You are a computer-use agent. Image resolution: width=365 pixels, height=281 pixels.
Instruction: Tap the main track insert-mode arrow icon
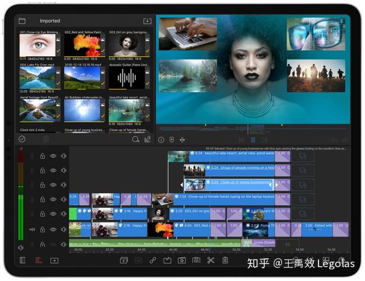32,230
